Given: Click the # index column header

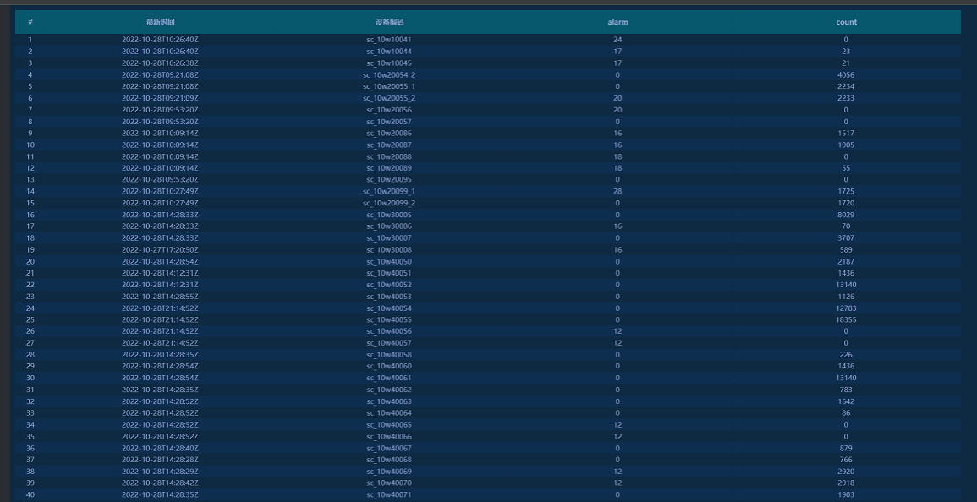Looking at the screenshot, I should point(30,22).
